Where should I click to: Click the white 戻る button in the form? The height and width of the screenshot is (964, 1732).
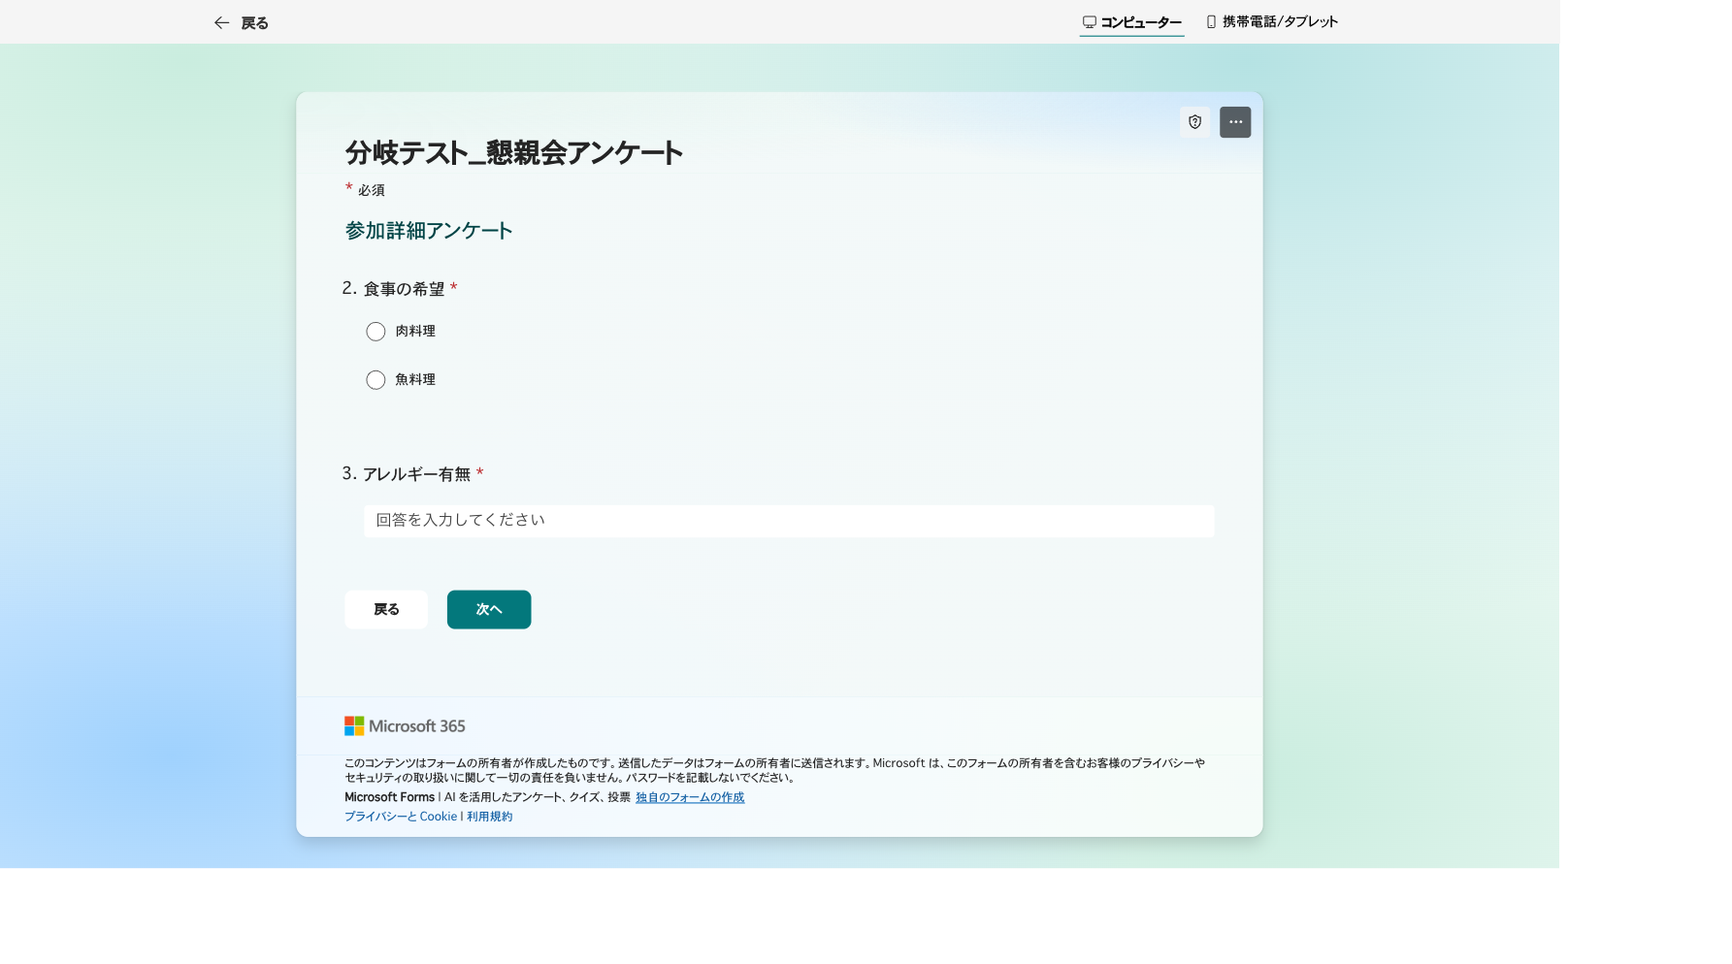tap(386, 609)
